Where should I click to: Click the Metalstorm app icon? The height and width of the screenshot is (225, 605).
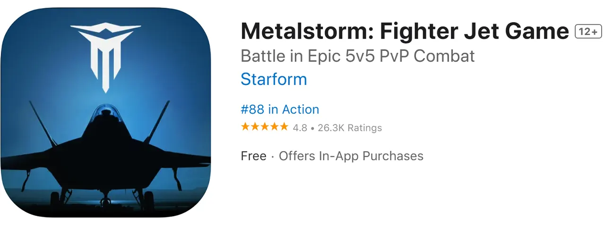(105, 112)
